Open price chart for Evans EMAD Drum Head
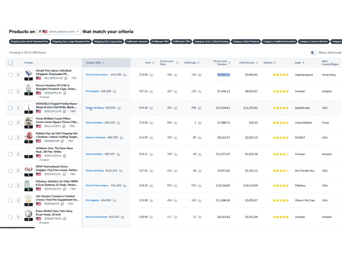342x257 pixels. (x=152, y=217)
